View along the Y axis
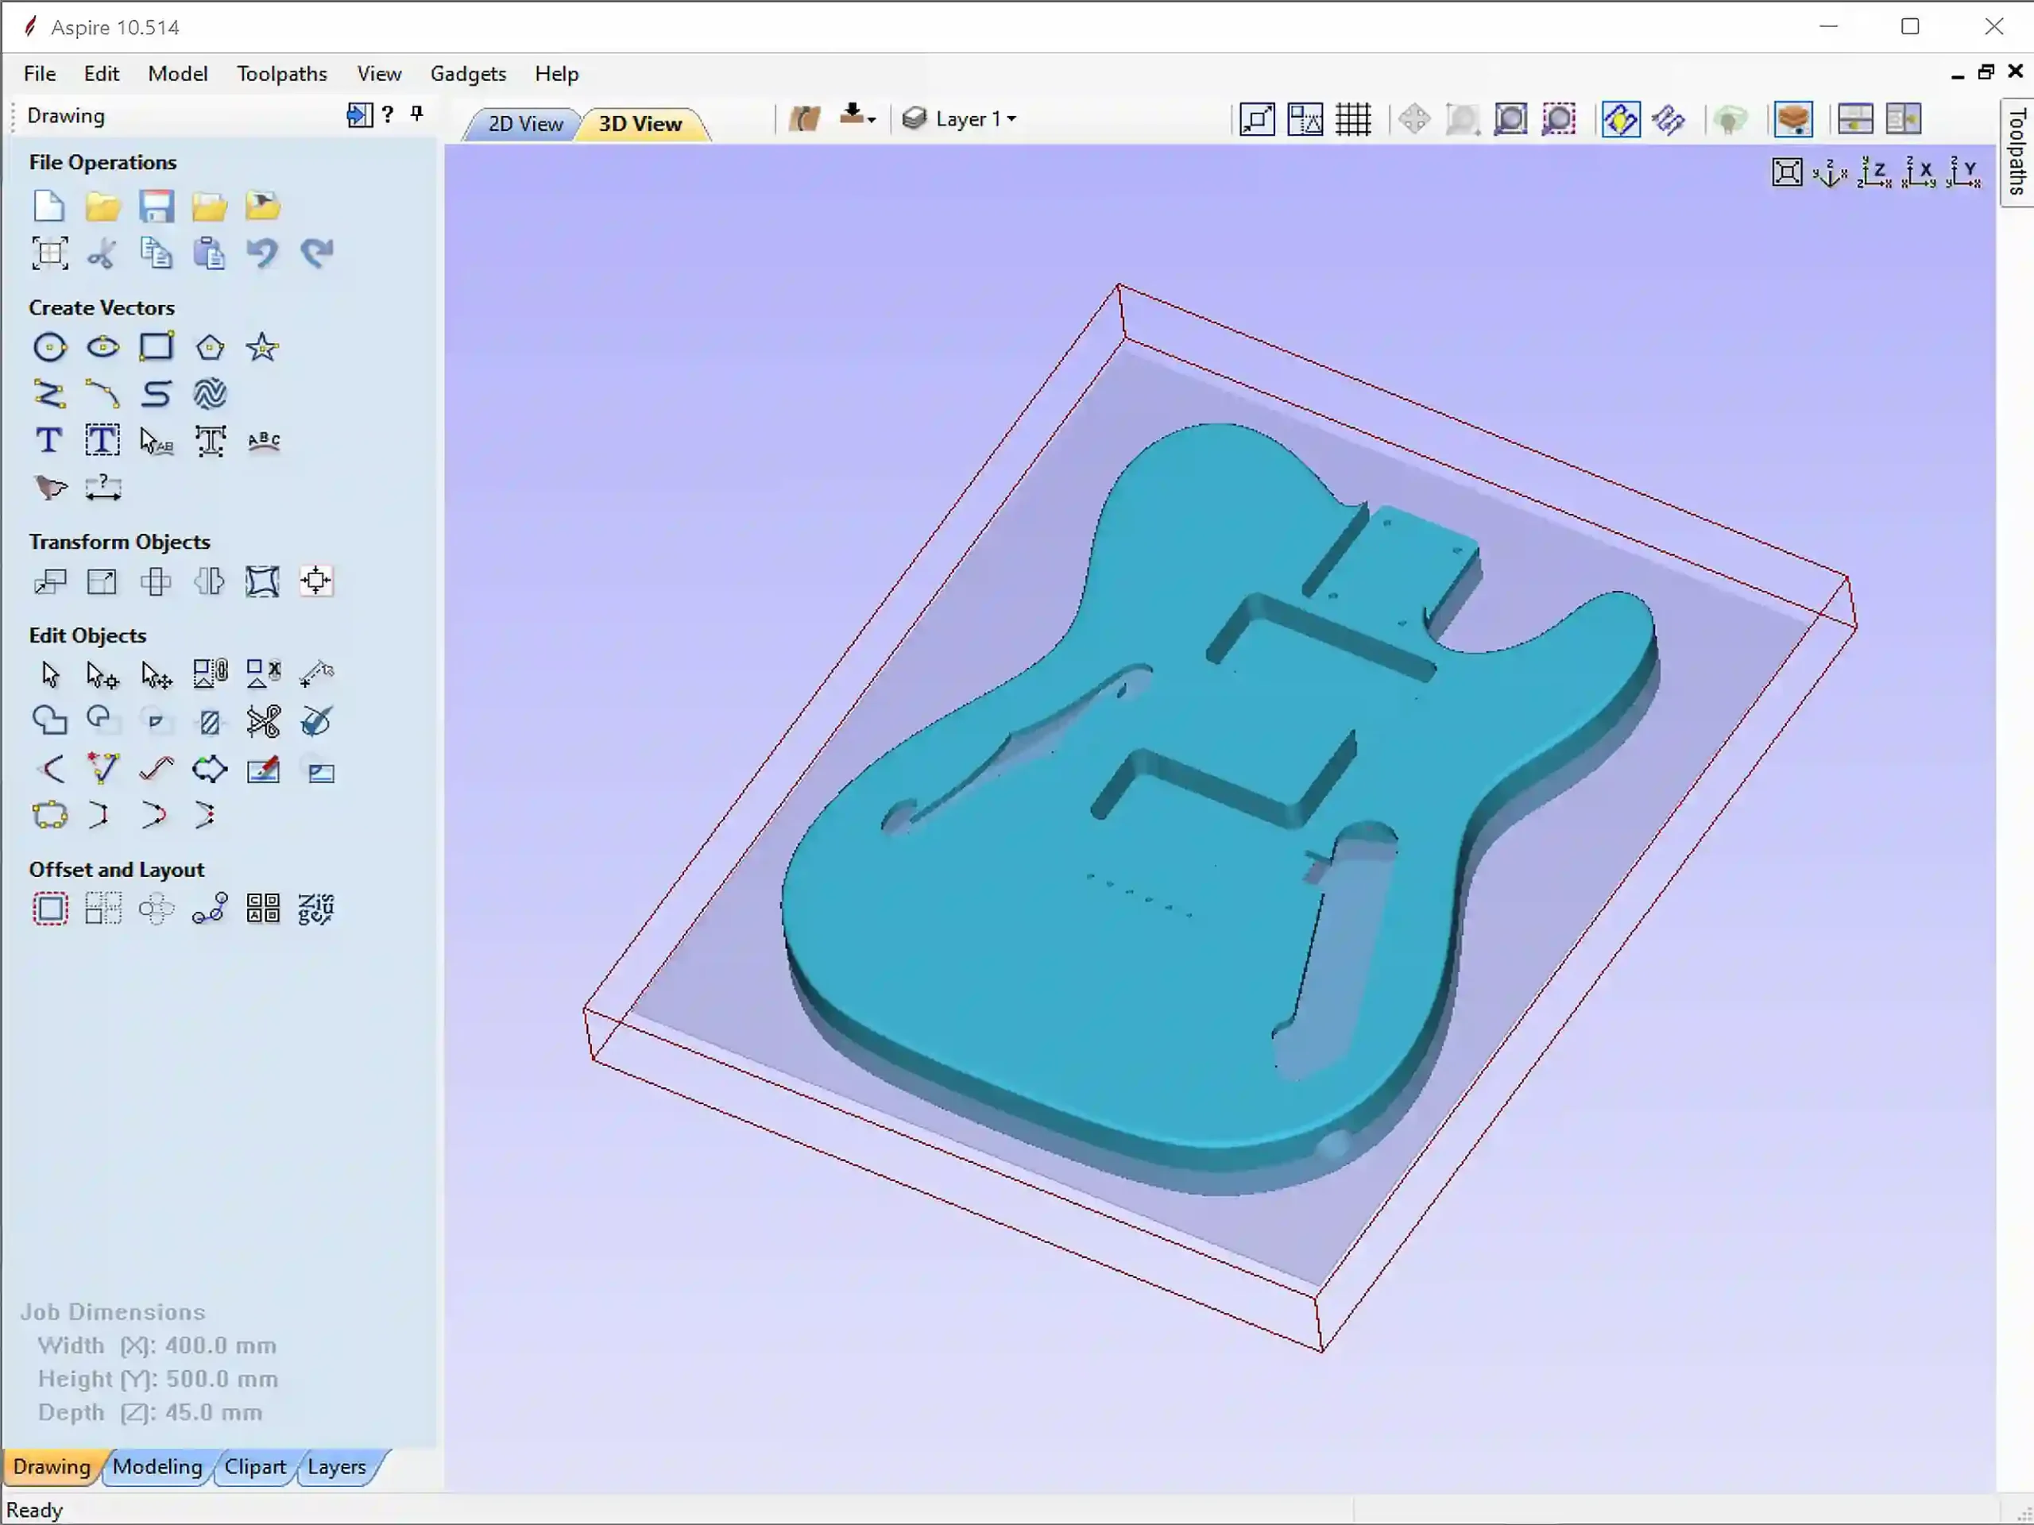 pyautogui.click(x=1963, y=173)
